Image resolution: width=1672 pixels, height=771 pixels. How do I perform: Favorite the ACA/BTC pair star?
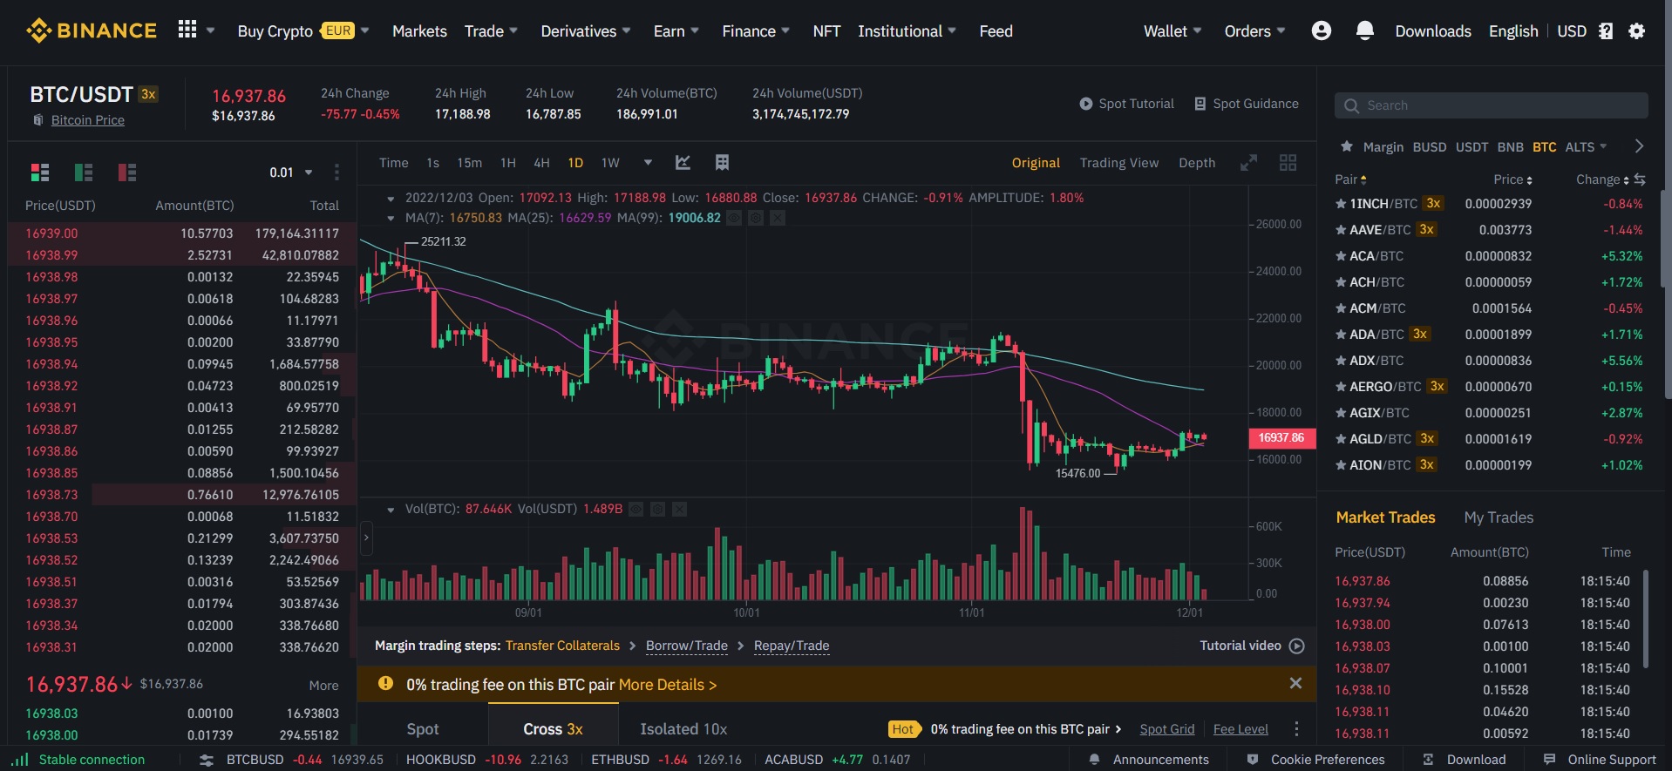(1341, 256)
